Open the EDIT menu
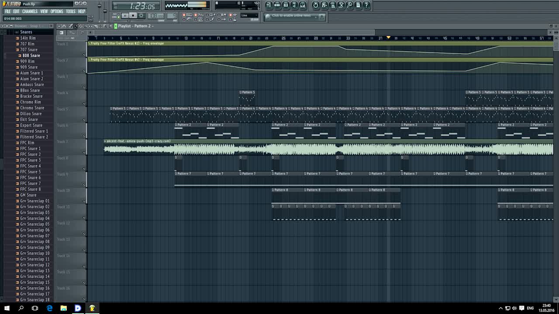 (16, 11)
